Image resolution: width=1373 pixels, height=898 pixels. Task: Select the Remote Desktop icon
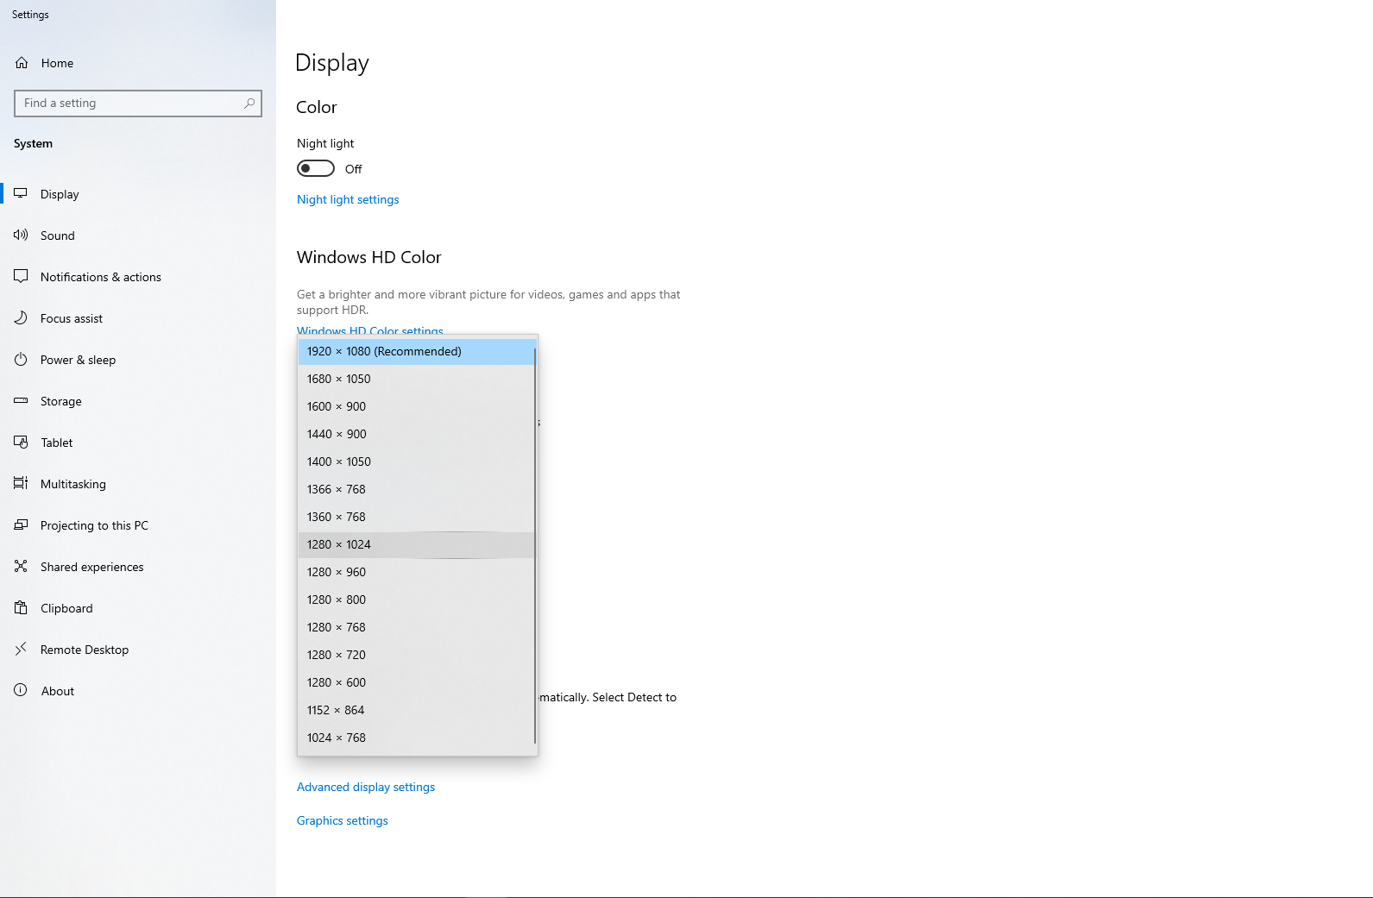pos(21,649)
